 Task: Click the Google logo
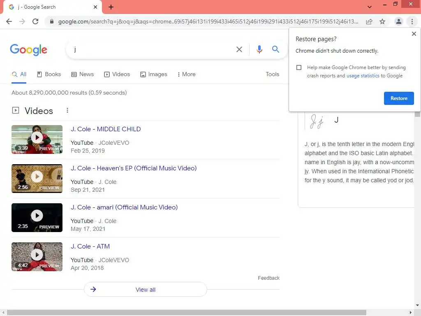[29, 50]
